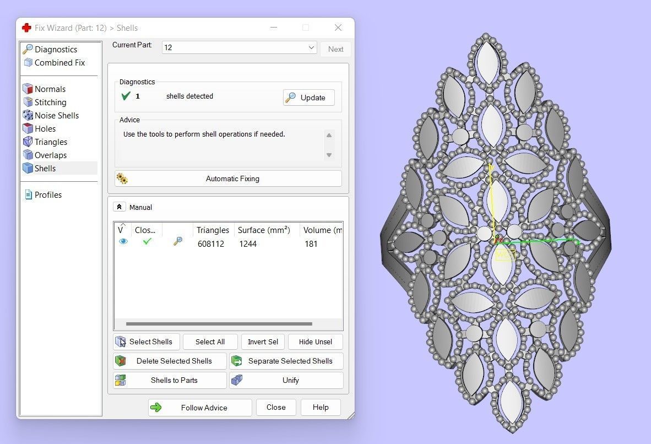Click the yellow WCS label in viewport
The height and width of the screenshot is (444, 651).
505,255
